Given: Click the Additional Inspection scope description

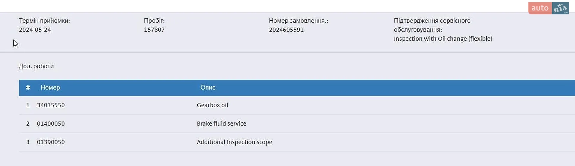Looking at the screenshot, I should pyautogui.click(x=234, y=142).
